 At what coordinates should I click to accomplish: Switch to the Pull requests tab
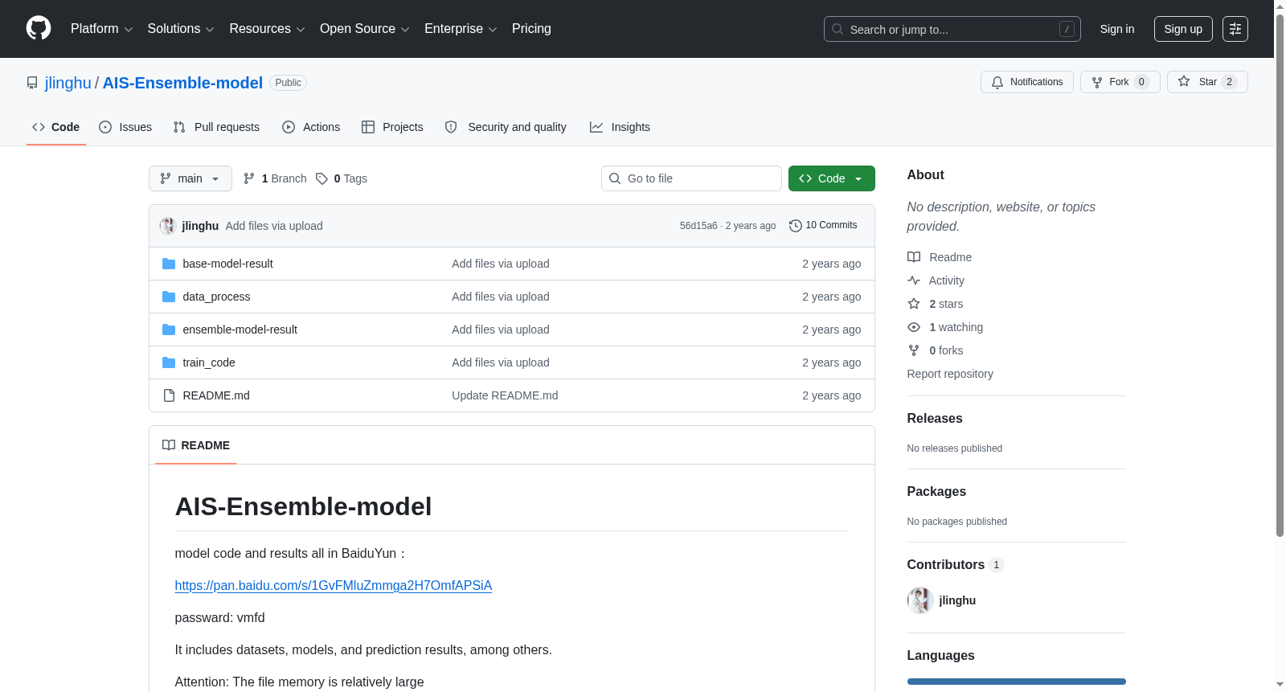tap(216, 127)
